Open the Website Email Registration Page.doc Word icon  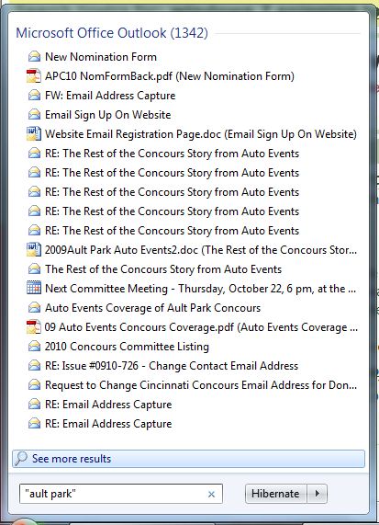[34, 134]
